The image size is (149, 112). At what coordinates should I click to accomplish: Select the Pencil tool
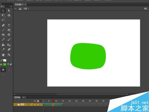coord(3,39)
